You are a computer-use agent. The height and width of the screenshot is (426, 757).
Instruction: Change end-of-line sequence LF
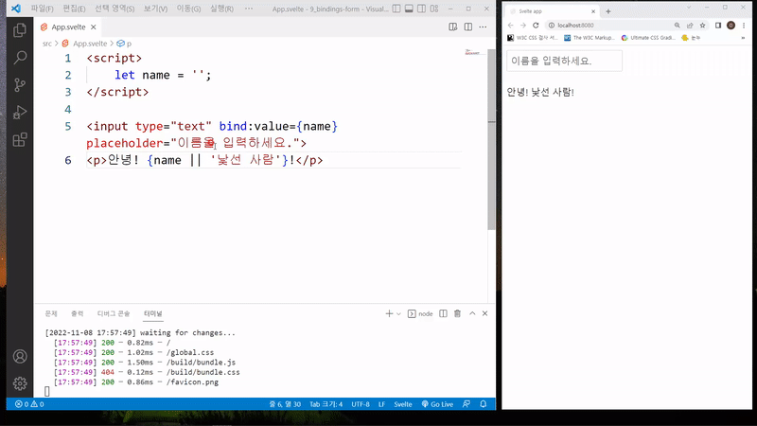(381, 404)
